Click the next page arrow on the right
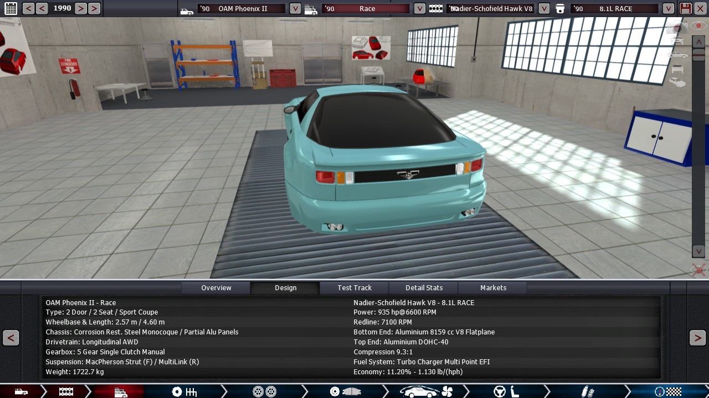 [697, 338]
